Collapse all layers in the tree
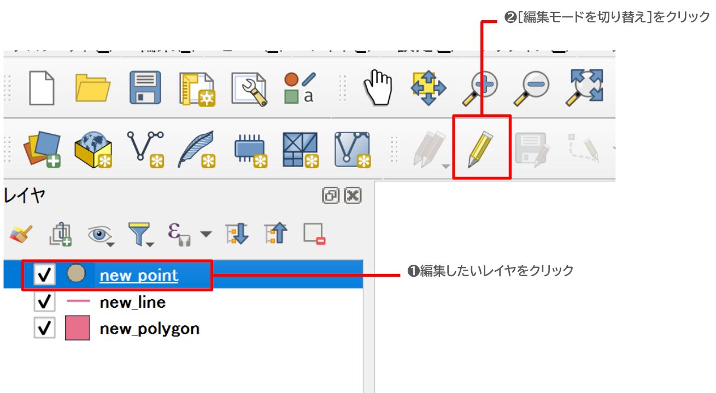The width and height of the screenshot is (716, 393). 275,234
